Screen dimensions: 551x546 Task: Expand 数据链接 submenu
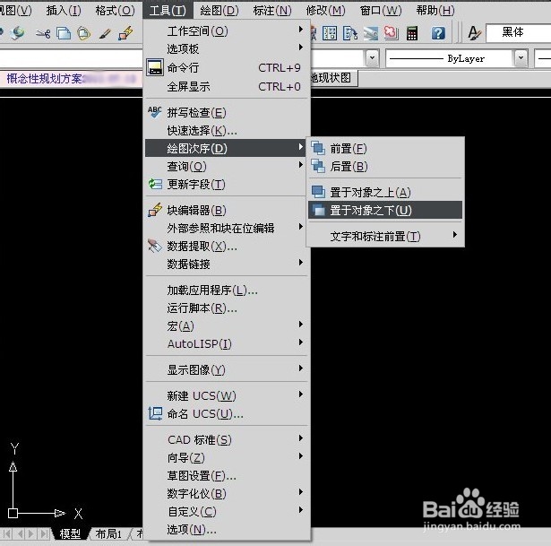pyautogui.click(x=227, y=264)
